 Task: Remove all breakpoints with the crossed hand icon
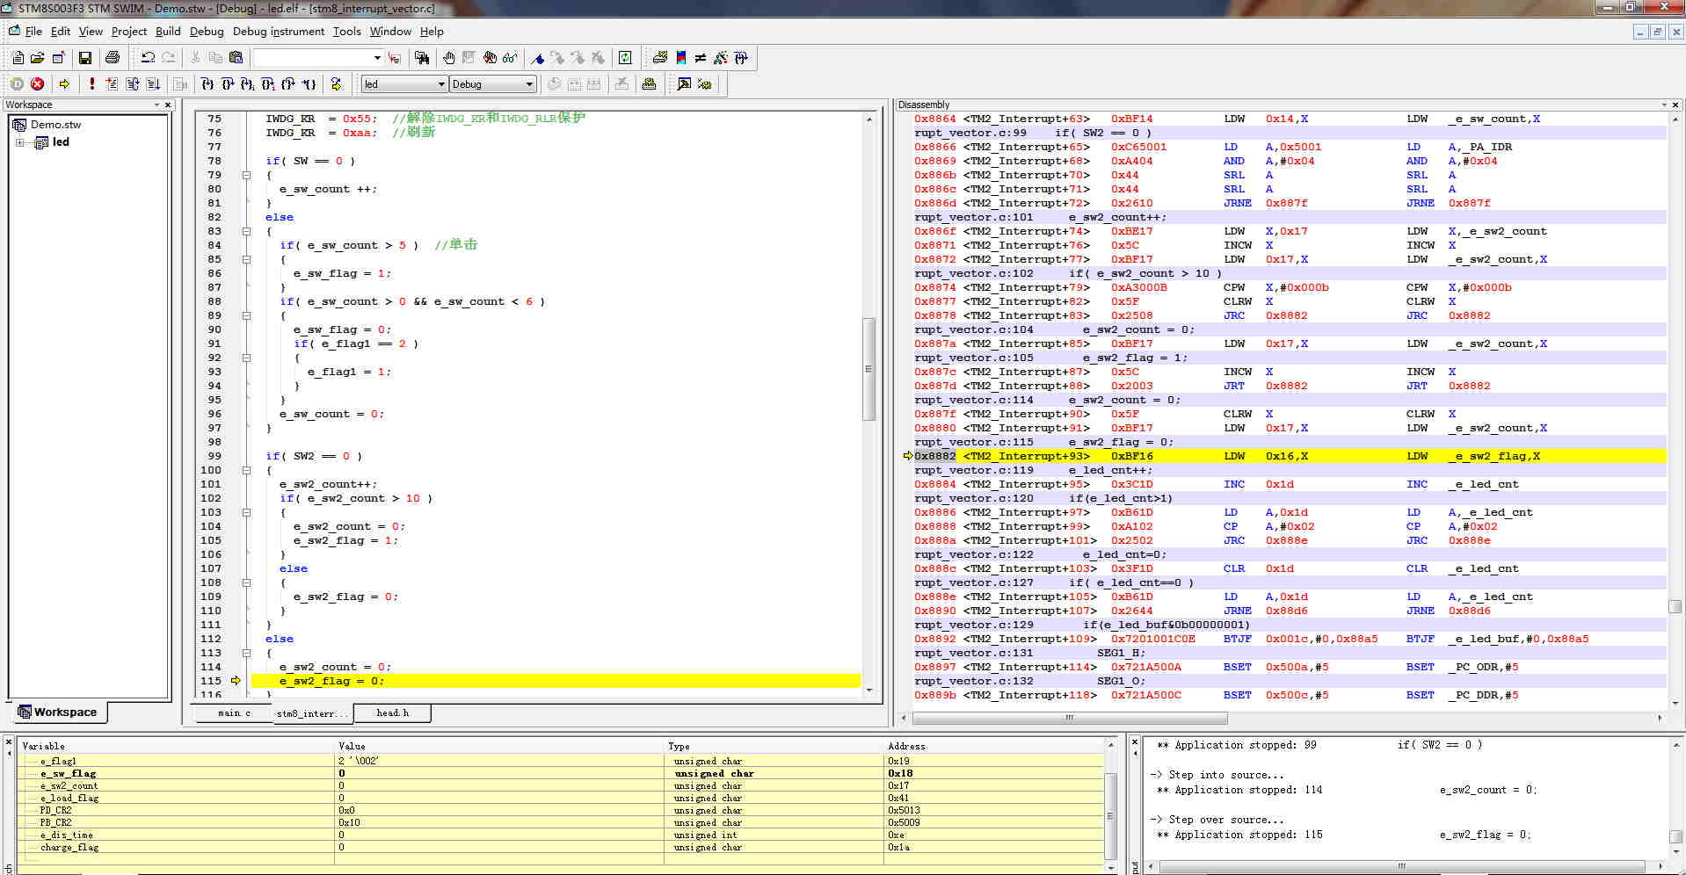click(490, 58)
